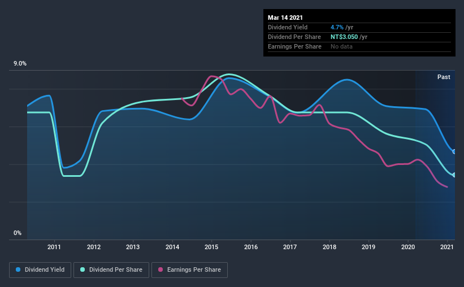Click the 9.0% y-axis label
The width and height of the screenshot is (464, 287).
click(x=20, y=64)
